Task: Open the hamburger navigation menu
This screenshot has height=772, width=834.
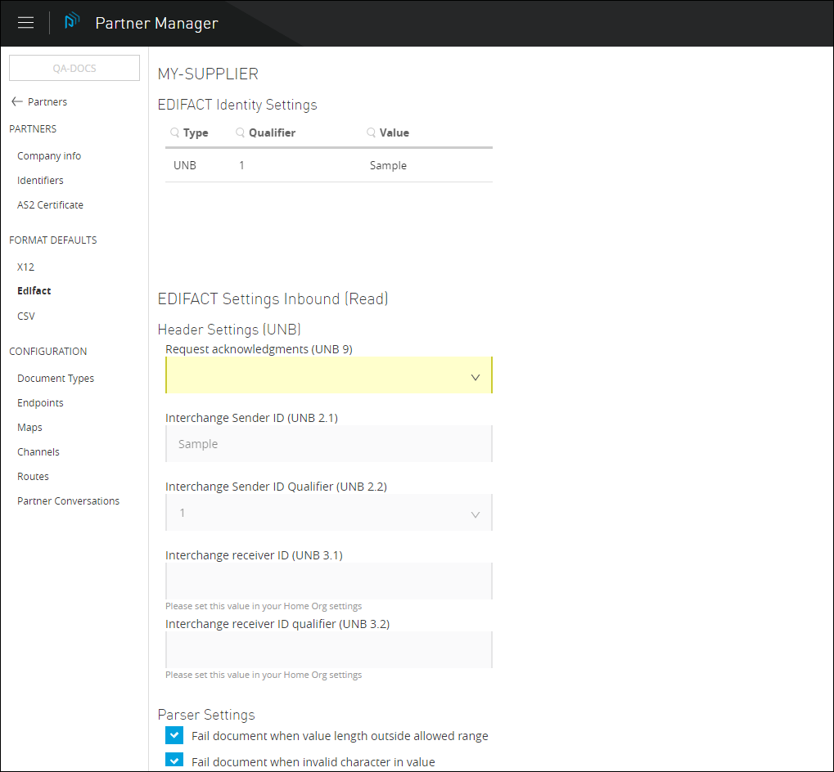Action: click(x=26, y=23)
